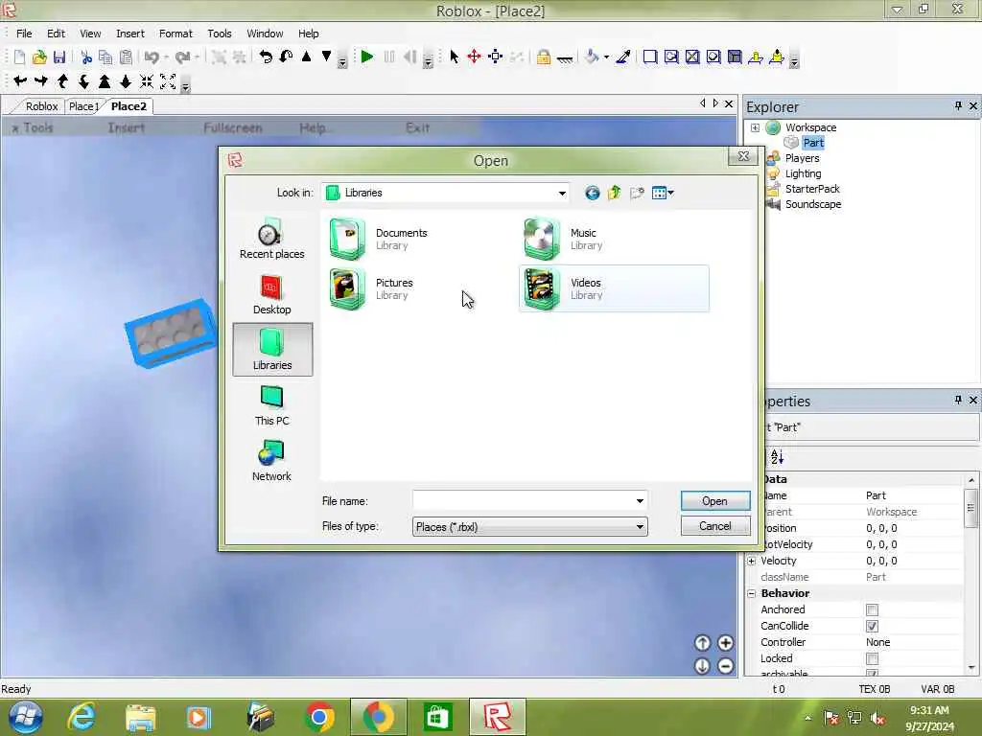
Task: Toggle the Locked property checkbox
Action: pyautogui.click(x=872, y=658)
